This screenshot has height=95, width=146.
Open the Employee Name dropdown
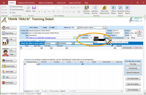click(37, 64)
